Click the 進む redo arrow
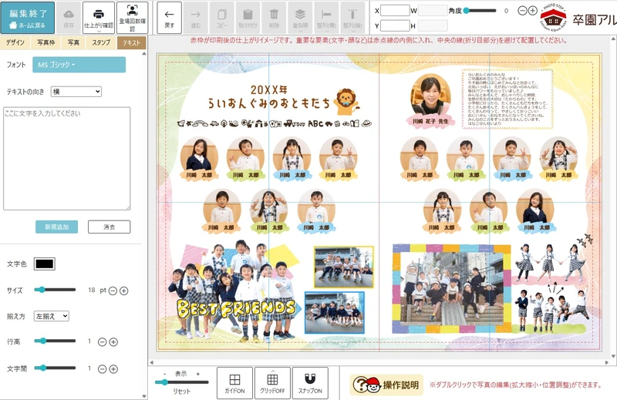The image size is (617, 400). [196, 18]
